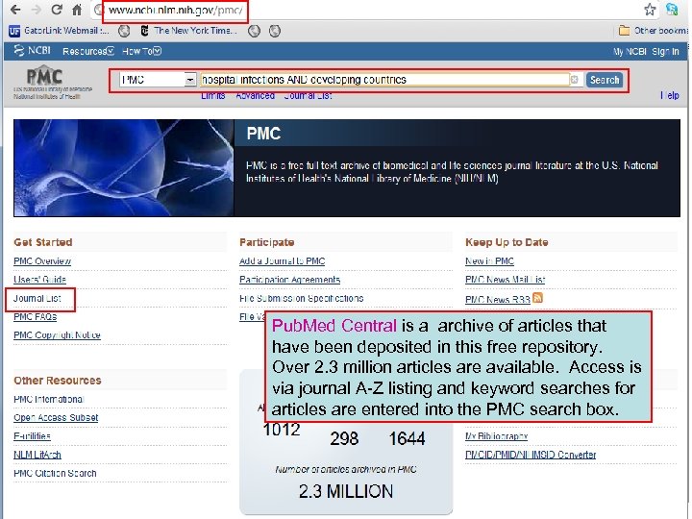Click the NCBI logo in header
The image size is (692, 519).
33,51
